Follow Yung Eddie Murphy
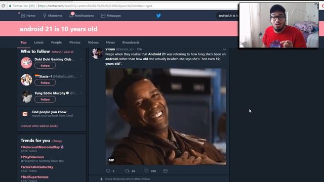 tap(45, 100)
